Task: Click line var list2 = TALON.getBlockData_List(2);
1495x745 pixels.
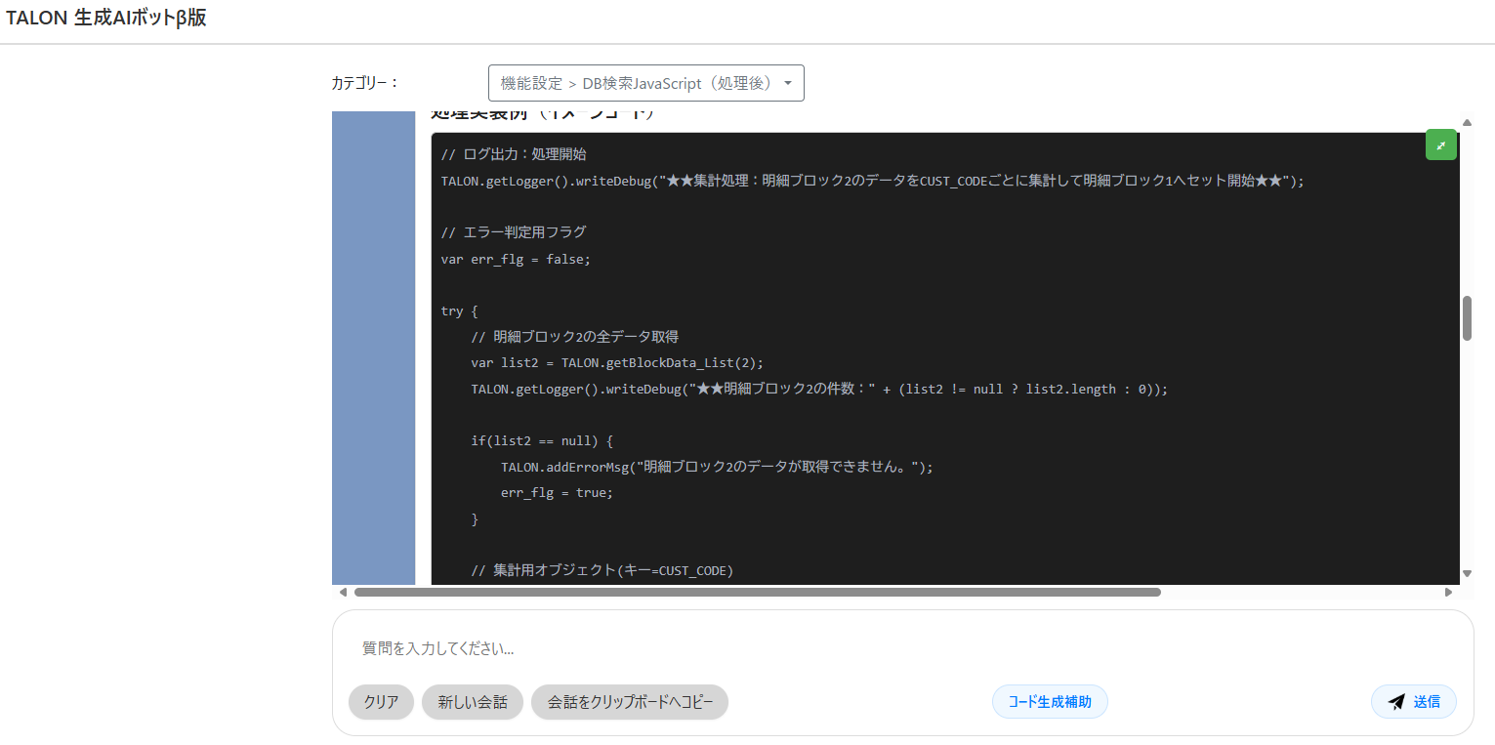Action: [617, 362]
